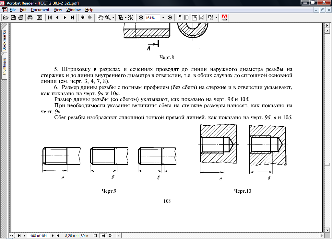Click the page size 8,26 x 11,69 in
The width and height of the screenshot is (332, 239).
[77, 236]
